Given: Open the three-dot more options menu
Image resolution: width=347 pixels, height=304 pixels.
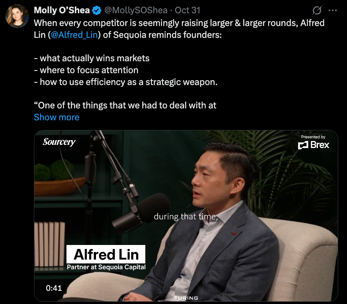Looking at the screenshot, I should coord(332,10).
